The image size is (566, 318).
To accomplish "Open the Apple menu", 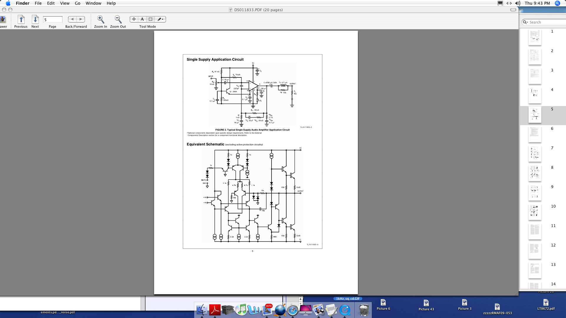I will (8, 3).
